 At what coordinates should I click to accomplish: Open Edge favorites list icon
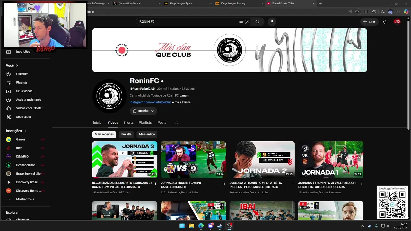[x=383, y=12]
